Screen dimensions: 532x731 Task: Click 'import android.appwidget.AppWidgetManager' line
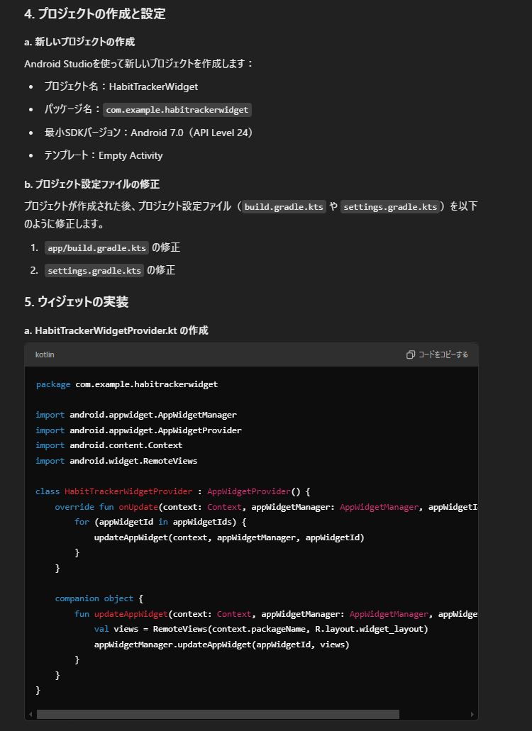point(136,415)
